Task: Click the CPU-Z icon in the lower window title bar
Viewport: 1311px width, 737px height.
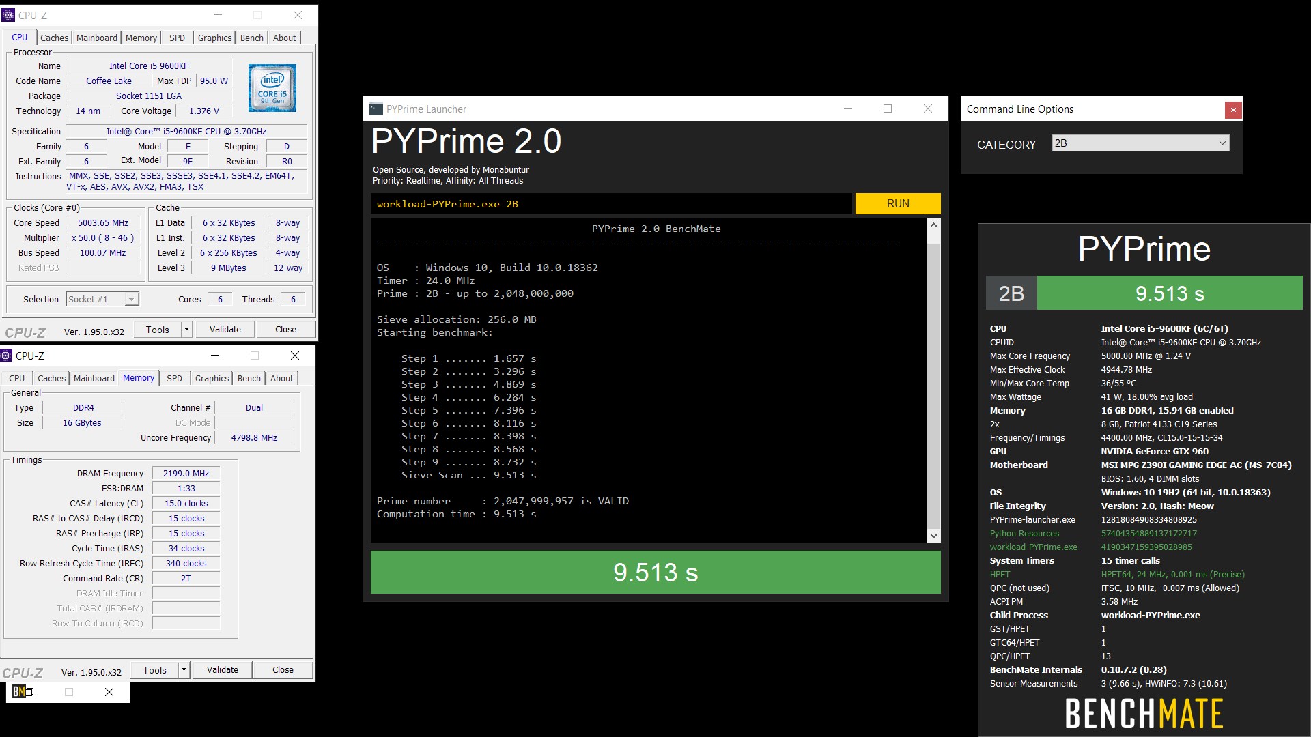Action: coord(6,356)
